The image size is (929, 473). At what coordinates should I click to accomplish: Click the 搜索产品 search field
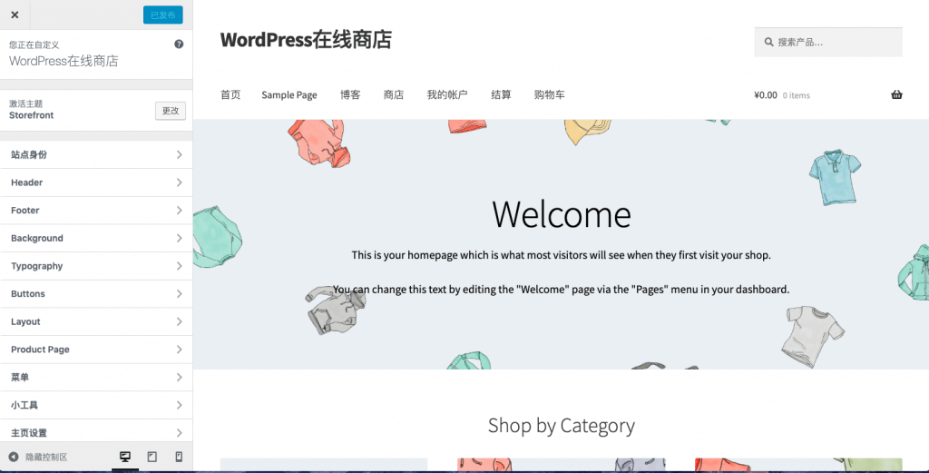pos(828,42)
